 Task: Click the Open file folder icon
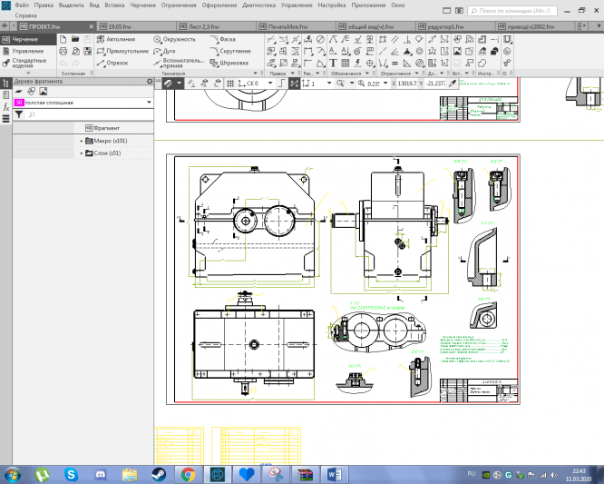point(73,40)
